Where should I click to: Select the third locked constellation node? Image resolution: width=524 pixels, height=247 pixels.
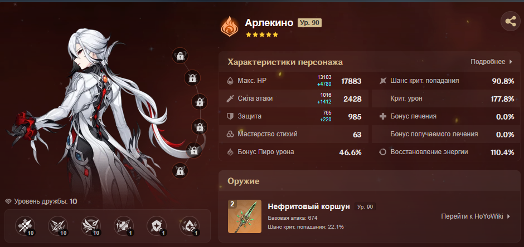coord(200,102)
